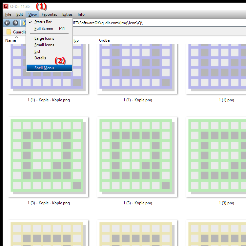Click the address bar path field
The width and height of the screenshot is (246, 246).
pyautogui.click(x=159, y=23)
